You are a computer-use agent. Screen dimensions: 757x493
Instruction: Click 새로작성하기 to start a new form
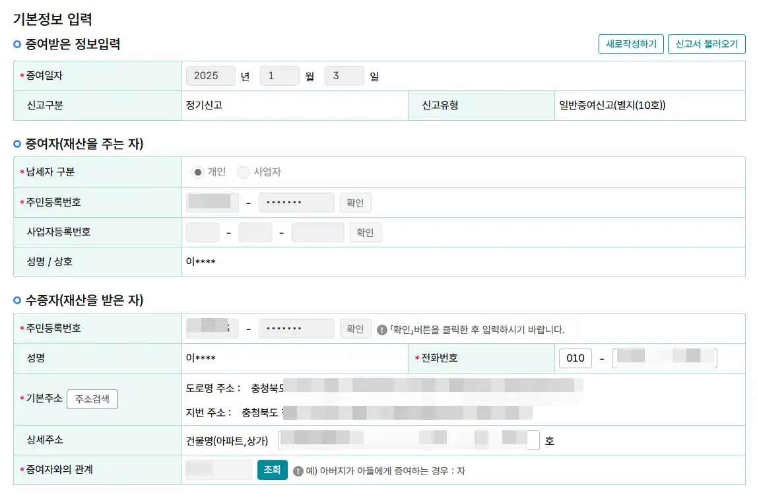[631, 44]
